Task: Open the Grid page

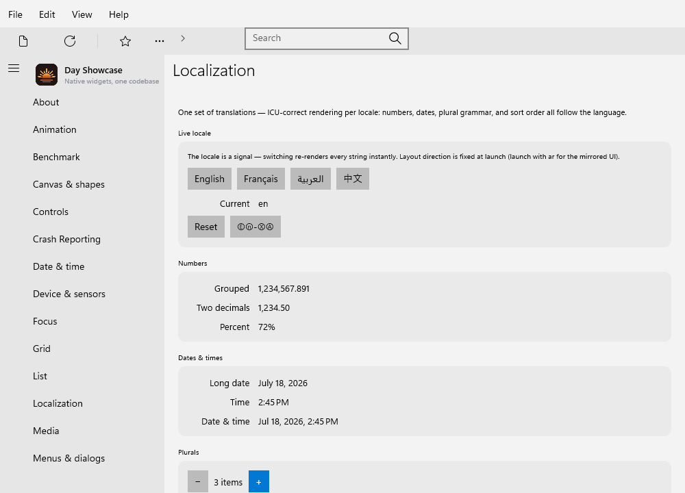Action: [42, 349]
